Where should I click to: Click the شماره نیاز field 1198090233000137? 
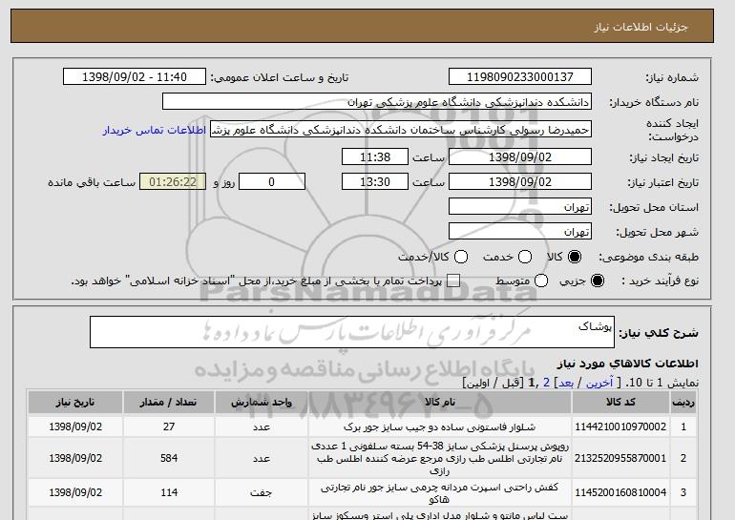[x=520, y=77]
